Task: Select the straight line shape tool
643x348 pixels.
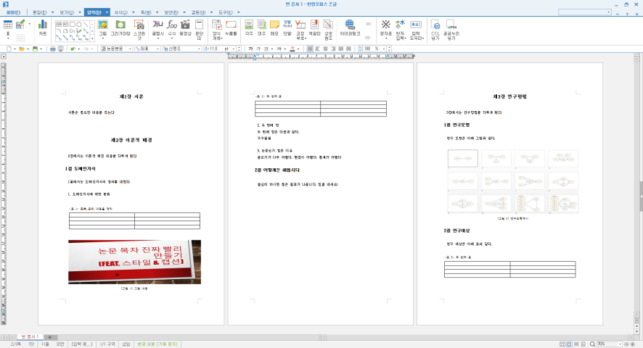Action: point(86,24)
